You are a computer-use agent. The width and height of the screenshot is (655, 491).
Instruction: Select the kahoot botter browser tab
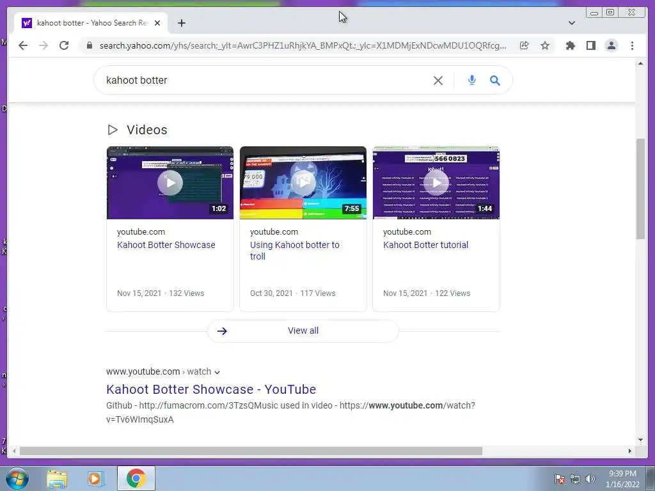click(x=91, y=23)
